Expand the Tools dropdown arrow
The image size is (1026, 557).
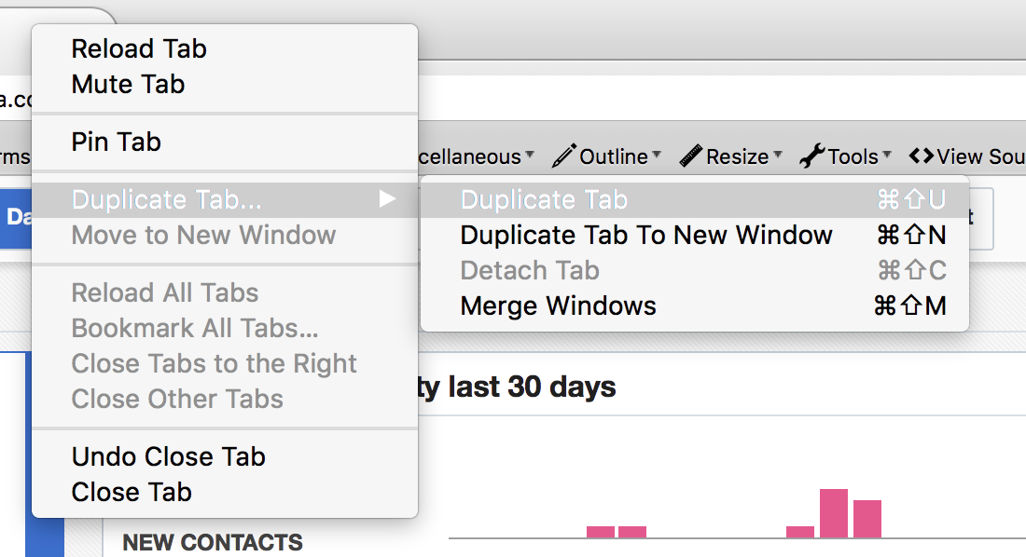887,155
